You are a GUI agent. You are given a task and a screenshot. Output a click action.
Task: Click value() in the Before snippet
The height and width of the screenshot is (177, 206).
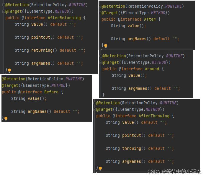36,99
